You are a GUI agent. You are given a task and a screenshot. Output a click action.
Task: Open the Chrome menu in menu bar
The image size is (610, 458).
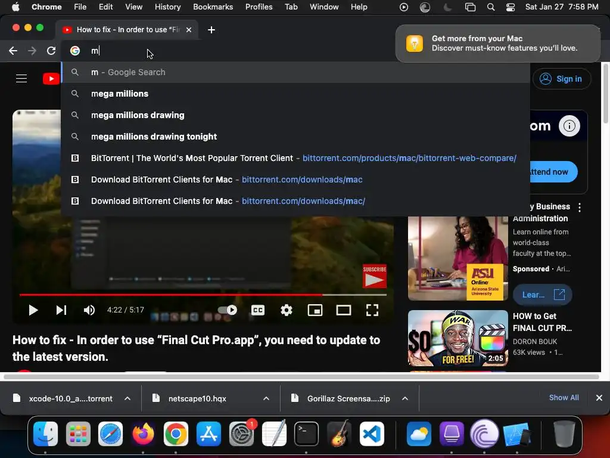[46, 7]
